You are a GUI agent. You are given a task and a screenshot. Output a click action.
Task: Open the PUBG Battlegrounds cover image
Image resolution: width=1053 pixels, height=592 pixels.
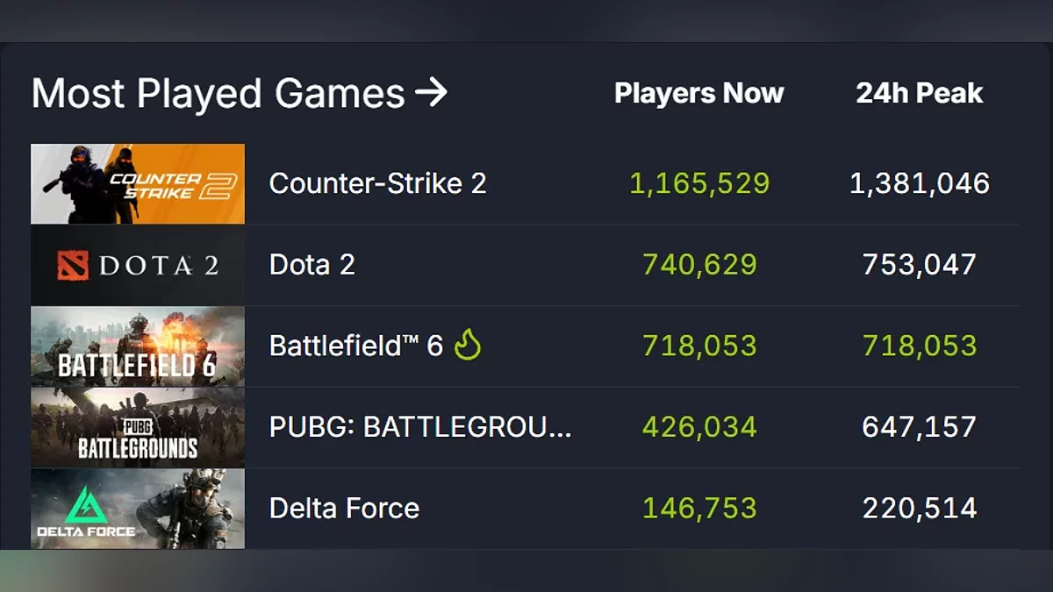pyautogui.click(x=138, y=427)
